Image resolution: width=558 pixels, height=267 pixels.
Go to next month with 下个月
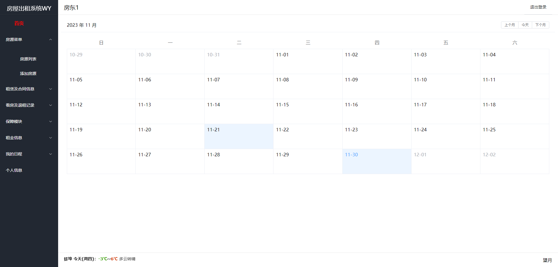click(x=540, y=25)
